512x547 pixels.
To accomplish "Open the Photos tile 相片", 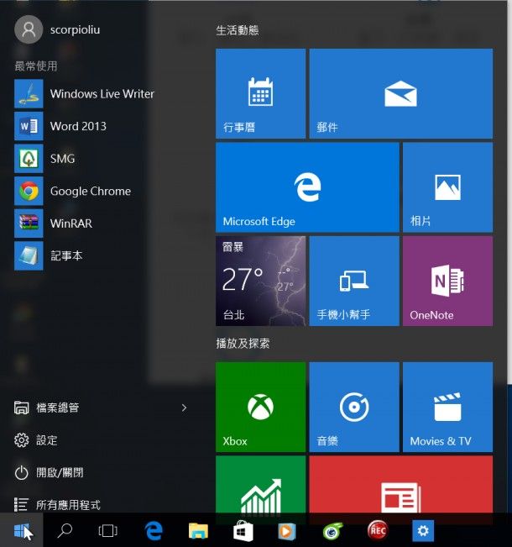I will (447, 187).
